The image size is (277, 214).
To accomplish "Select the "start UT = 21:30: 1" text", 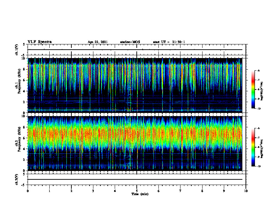I will 169,42.
